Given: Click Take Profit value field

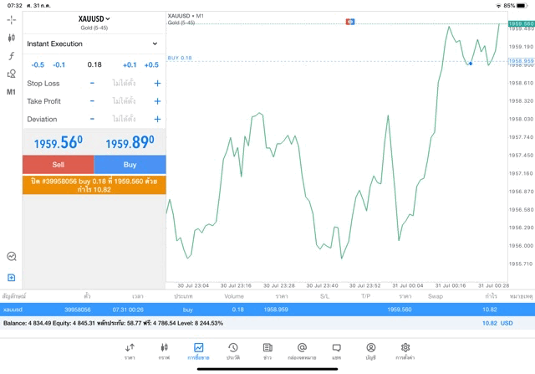Looking at the screenshot, I should pyautogui.click(x=125, y=101).
